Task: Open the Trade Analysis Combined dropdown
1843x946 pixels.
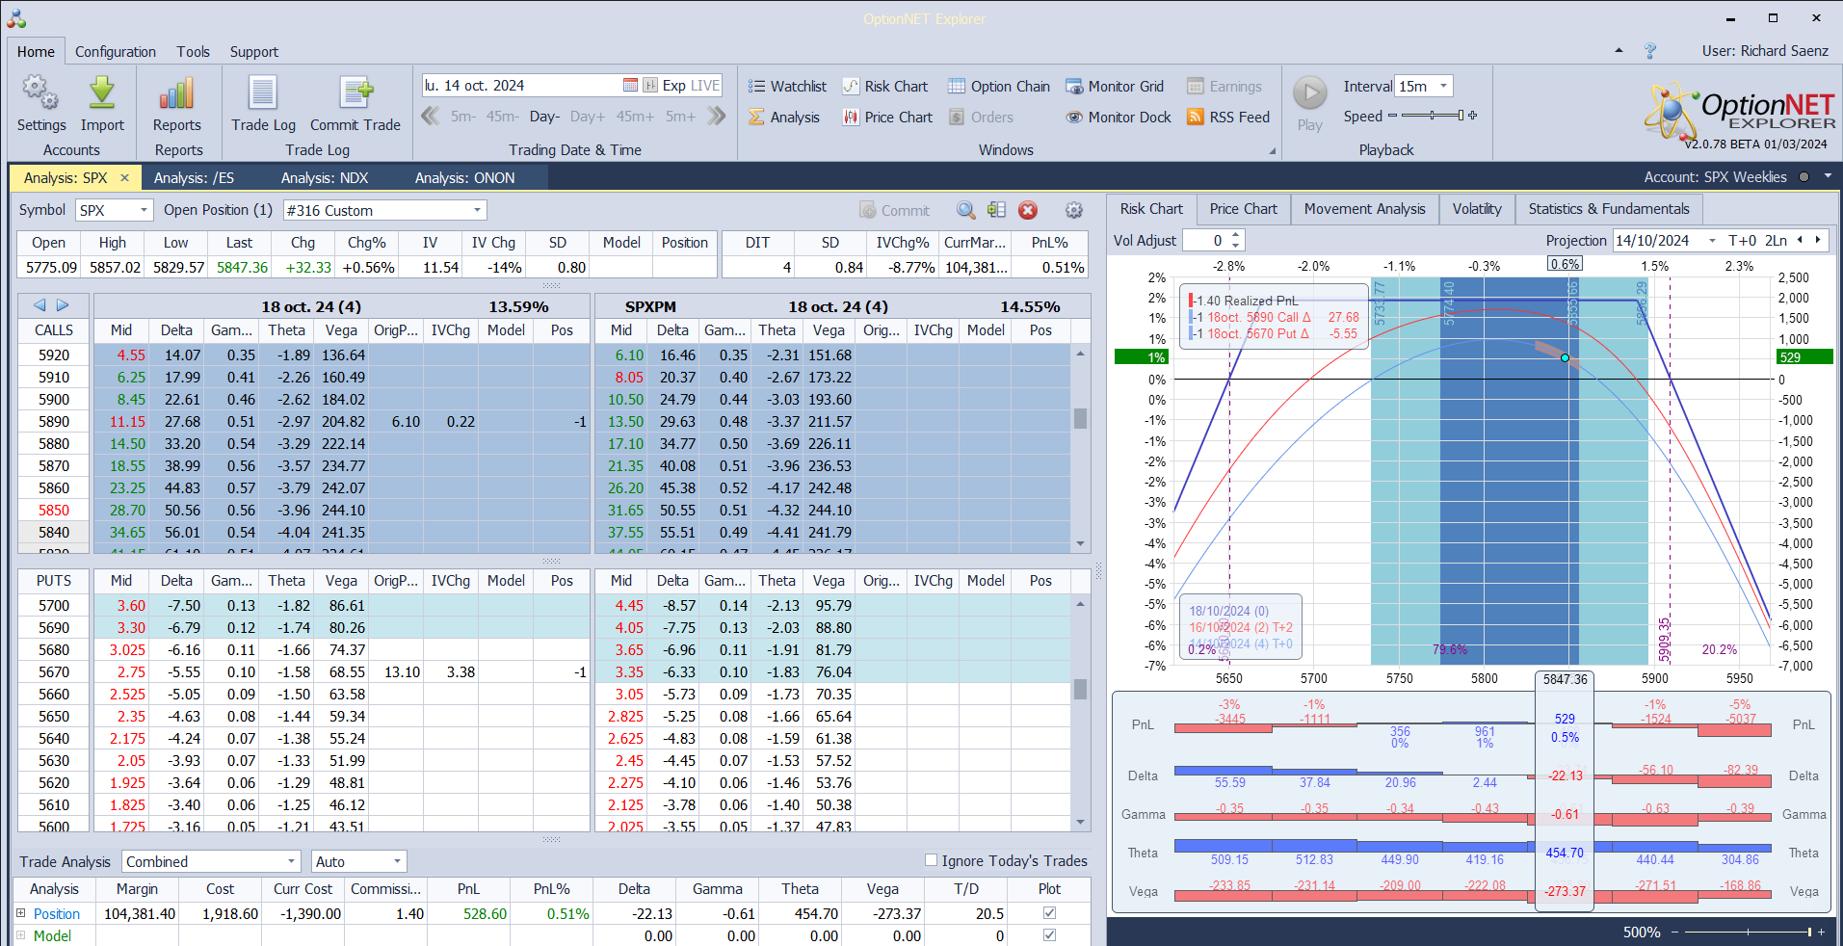Action: pyautogui.click(x=292, y=861)
